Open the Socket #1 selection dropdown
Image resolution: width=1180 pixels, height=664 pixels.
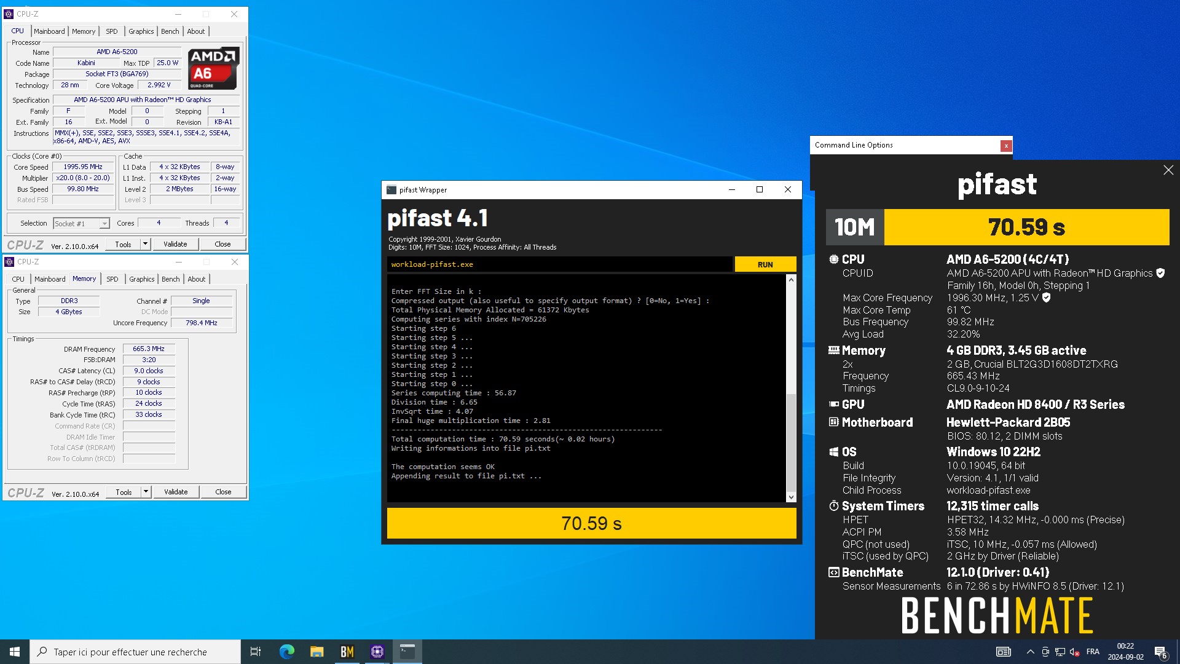point(81,224)
